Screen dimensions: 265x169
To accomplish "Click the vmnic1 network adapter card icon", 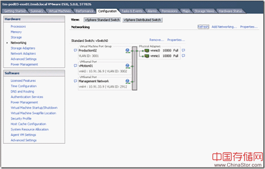I will tap(146, 56).
